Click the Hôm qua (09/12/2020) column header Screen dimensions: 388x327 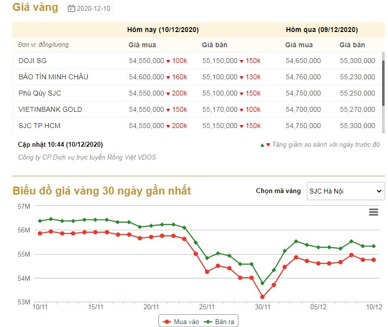click(321, 30)
